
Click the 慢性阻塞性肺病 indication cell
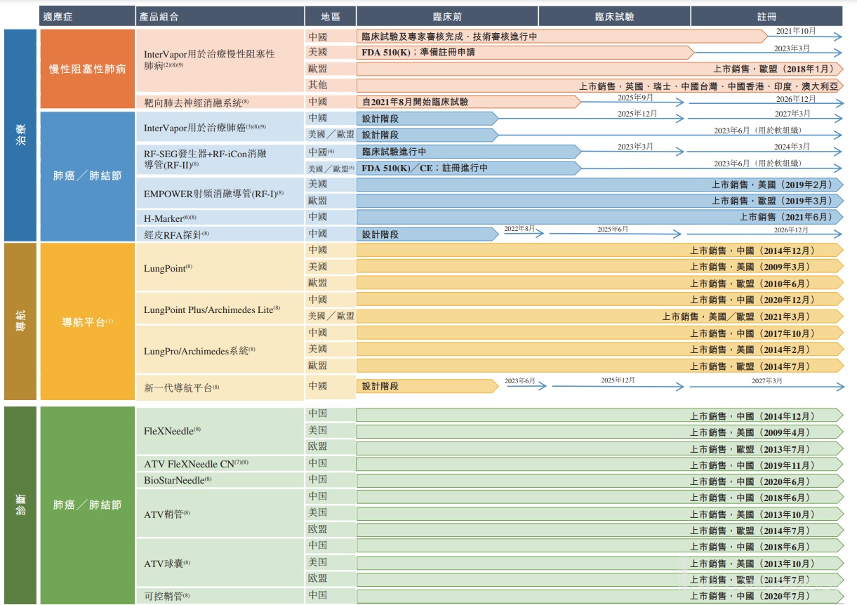[88, 69]
